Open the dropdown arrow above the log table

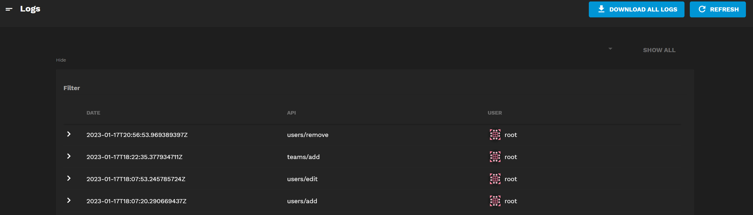point(610,49)
